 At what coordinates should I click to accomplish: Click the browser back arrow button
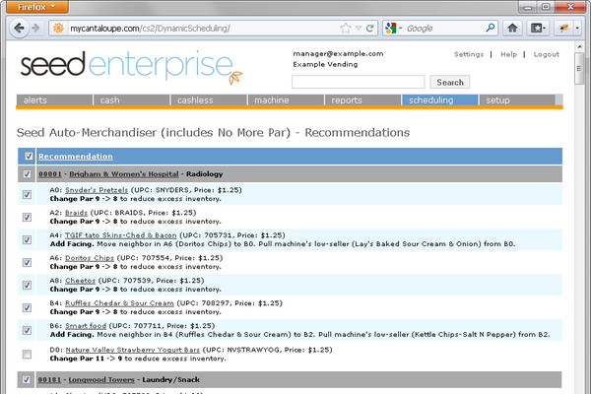coord(19,29)
